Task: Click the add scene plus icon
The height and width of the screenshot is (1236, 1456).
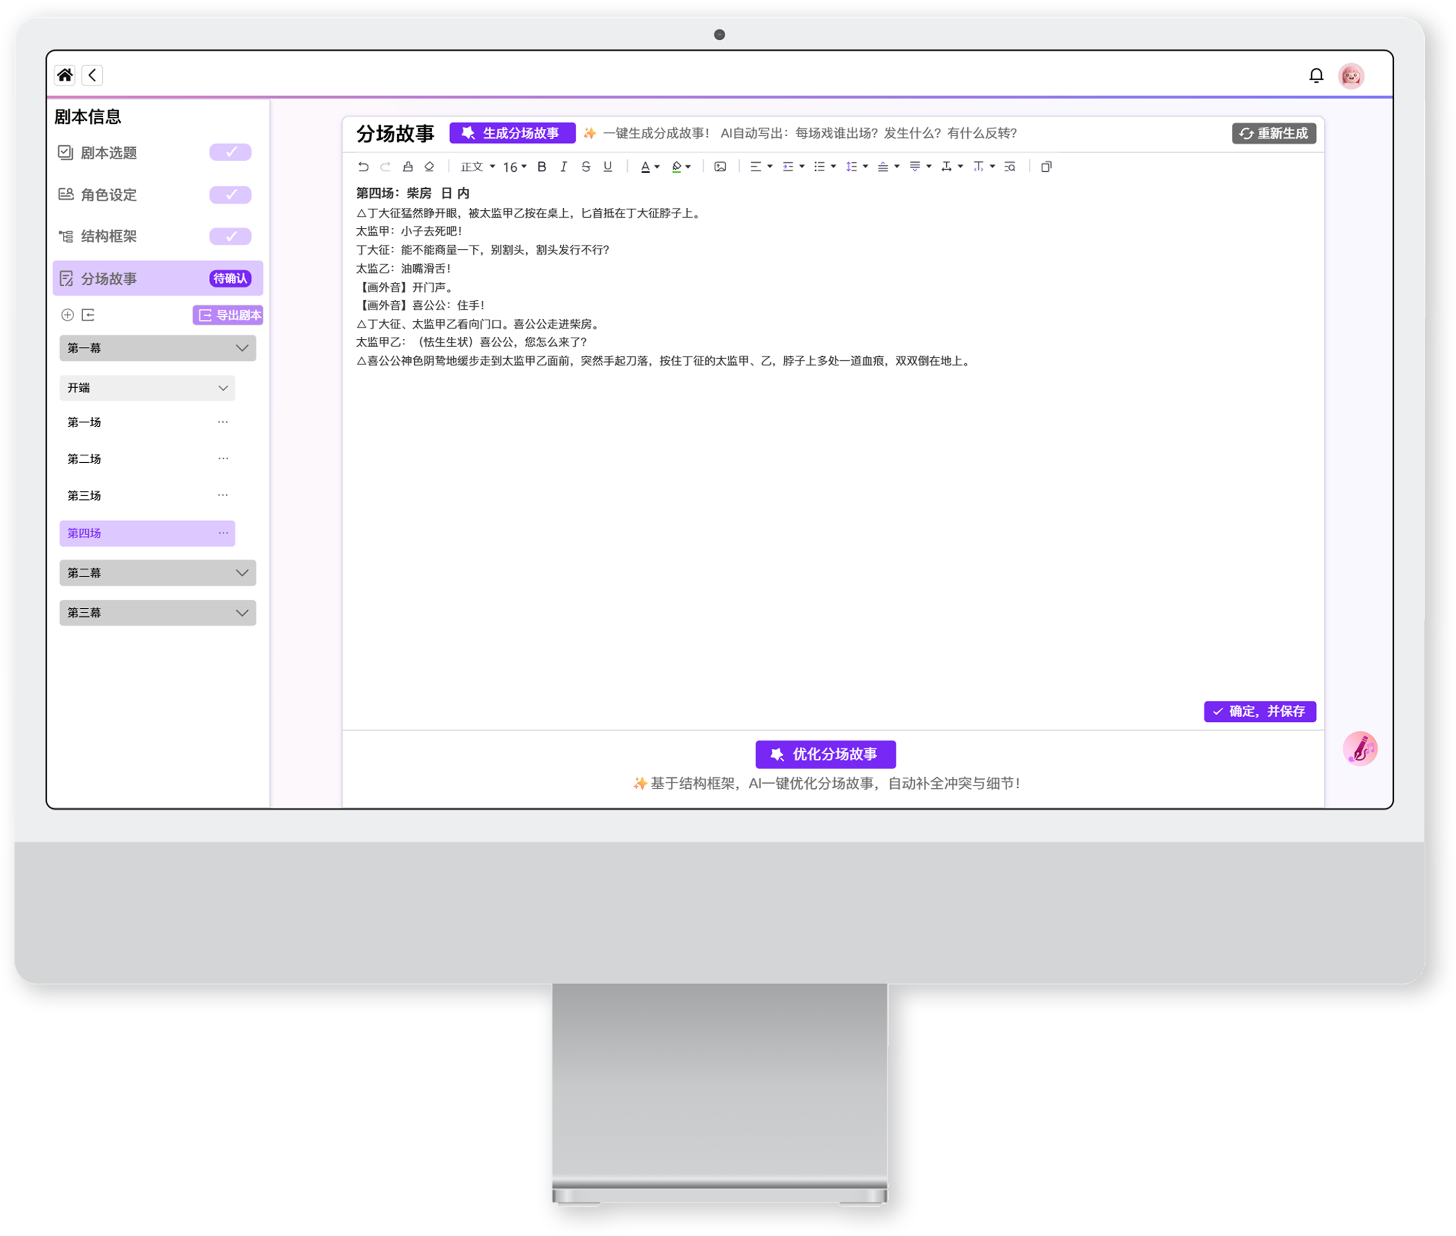Action: [67, 315]
